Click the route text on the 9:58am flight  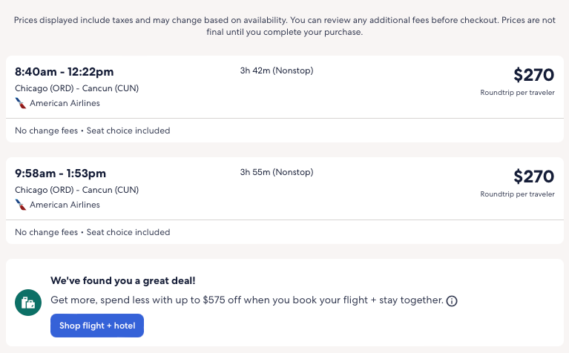(x=76, y=190)
